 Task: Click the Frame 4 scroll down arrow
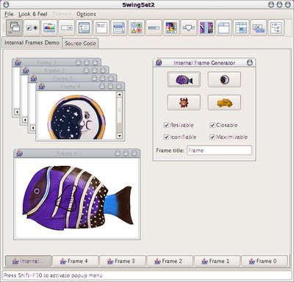tap(120, 136)
